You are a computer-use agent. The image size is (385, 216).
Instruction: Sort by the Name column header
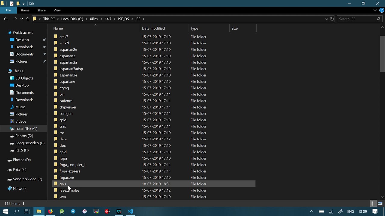(x=58, y=28)
